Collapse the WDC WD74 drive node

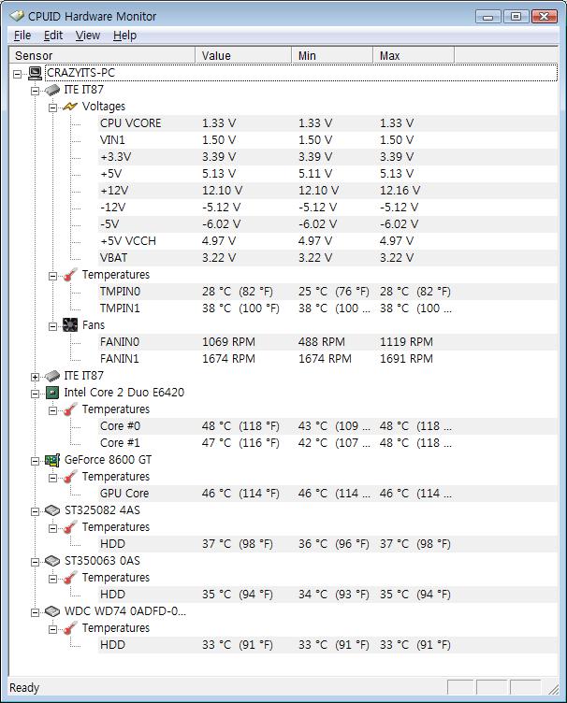point(35,612)
